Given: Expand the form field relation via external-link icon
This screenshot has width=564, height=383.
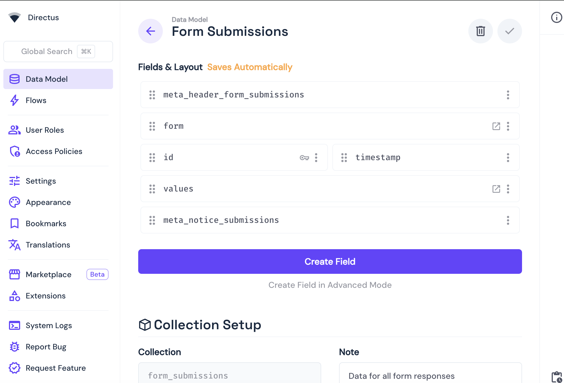Looking at the screenshot, I should (496, 126).
